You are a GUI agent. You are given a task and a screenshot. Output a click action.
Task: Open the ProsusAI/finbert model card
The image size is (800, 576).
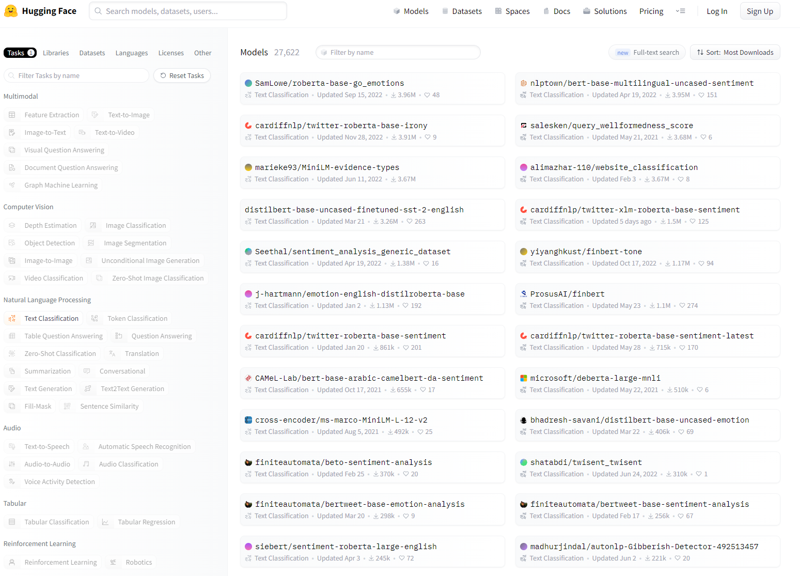pos(648,299)
